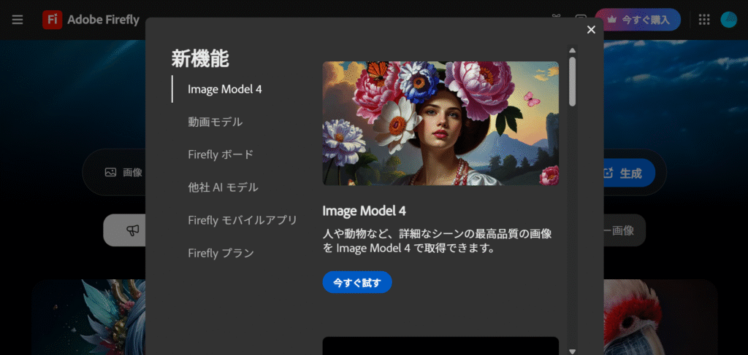Select the Firefly プラン tab
Viewport: 748px width, 355px height.
(221, 253)
